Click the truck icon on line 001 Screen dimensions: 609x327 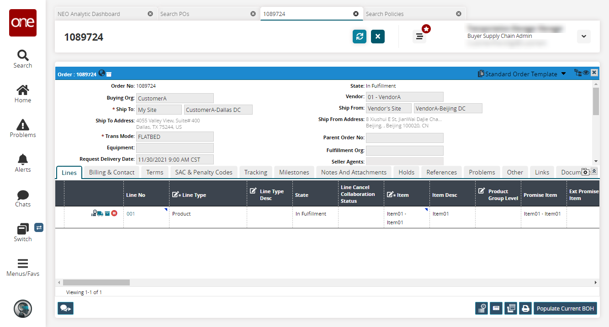(x=100, y=213)
